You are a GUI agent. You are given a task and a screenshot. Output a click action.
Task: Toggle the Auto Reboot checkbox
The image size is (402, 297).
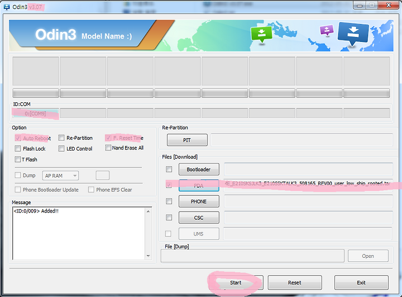tap(18, 138)
